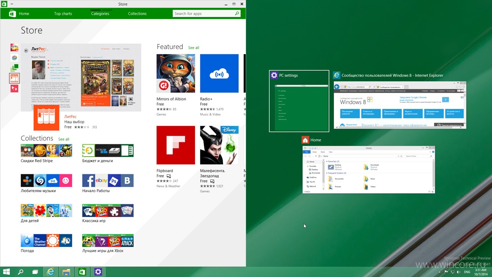Screen dimensions: 492x277
Task: Click the search magnifier in Store
Action: click(x=237, y=13)
